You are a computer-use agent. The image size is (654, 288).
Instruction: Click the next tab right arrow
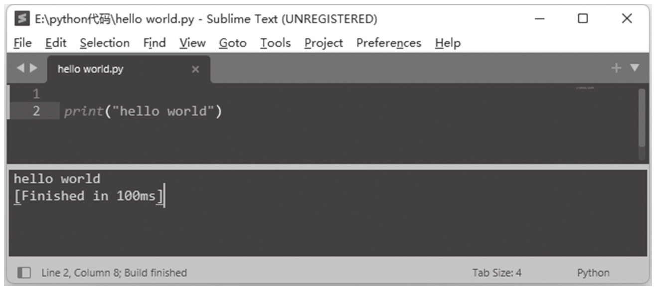click(x=33, y=68)
